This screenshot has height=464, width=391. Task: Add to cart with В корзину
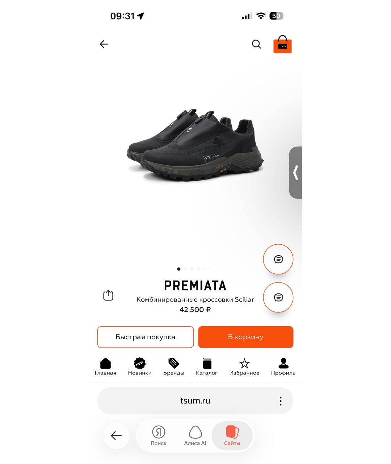246,337
